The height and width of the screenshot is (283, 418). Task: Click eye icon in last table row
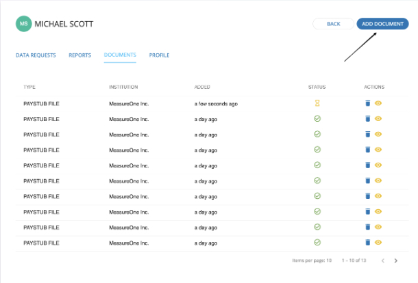tap(378, 242)
